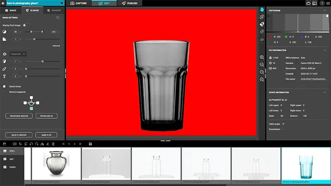Viewport: 331px width, 186px height.
Task: Select the crop and rotate tool
Action: click(x=262, y=17)
